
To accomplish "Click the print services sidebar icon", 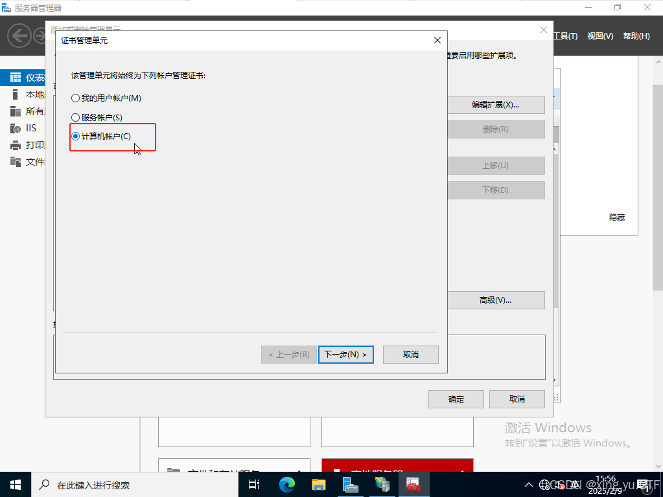I will [16, 145].
